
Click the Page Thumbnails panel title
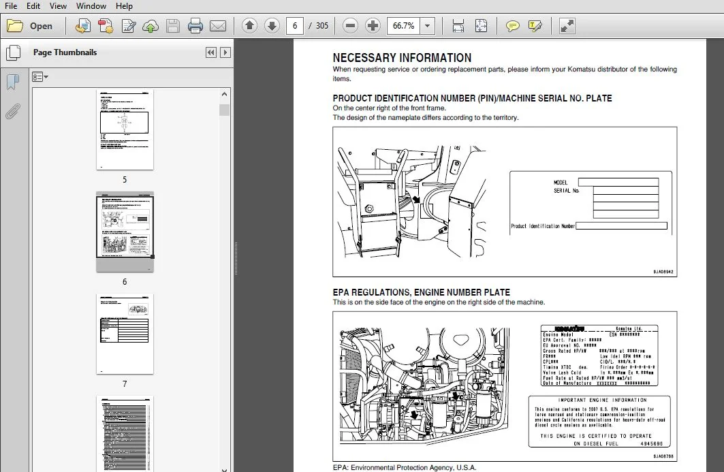(x=65, y=52)
